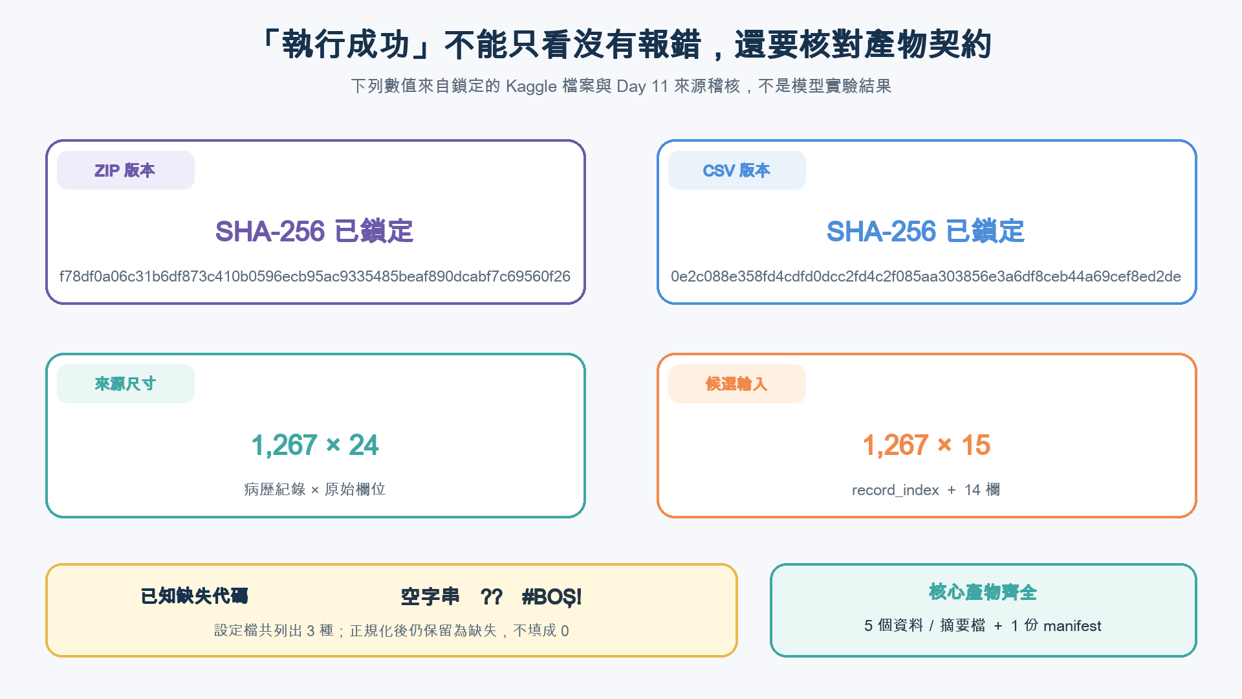Click the 已知缺失代碼 label
Viewport: 1242px width, 699px height.
[194, 596]
